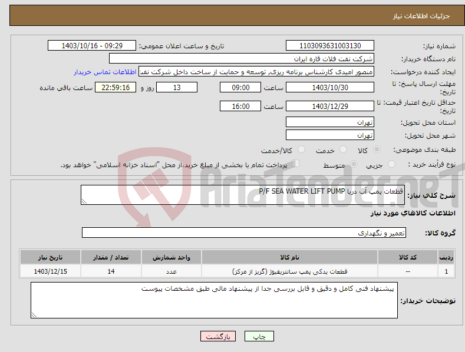Screen dimensions: 465x352
Task: Click the کد کالا column header
Action: (x=407, y=257)
